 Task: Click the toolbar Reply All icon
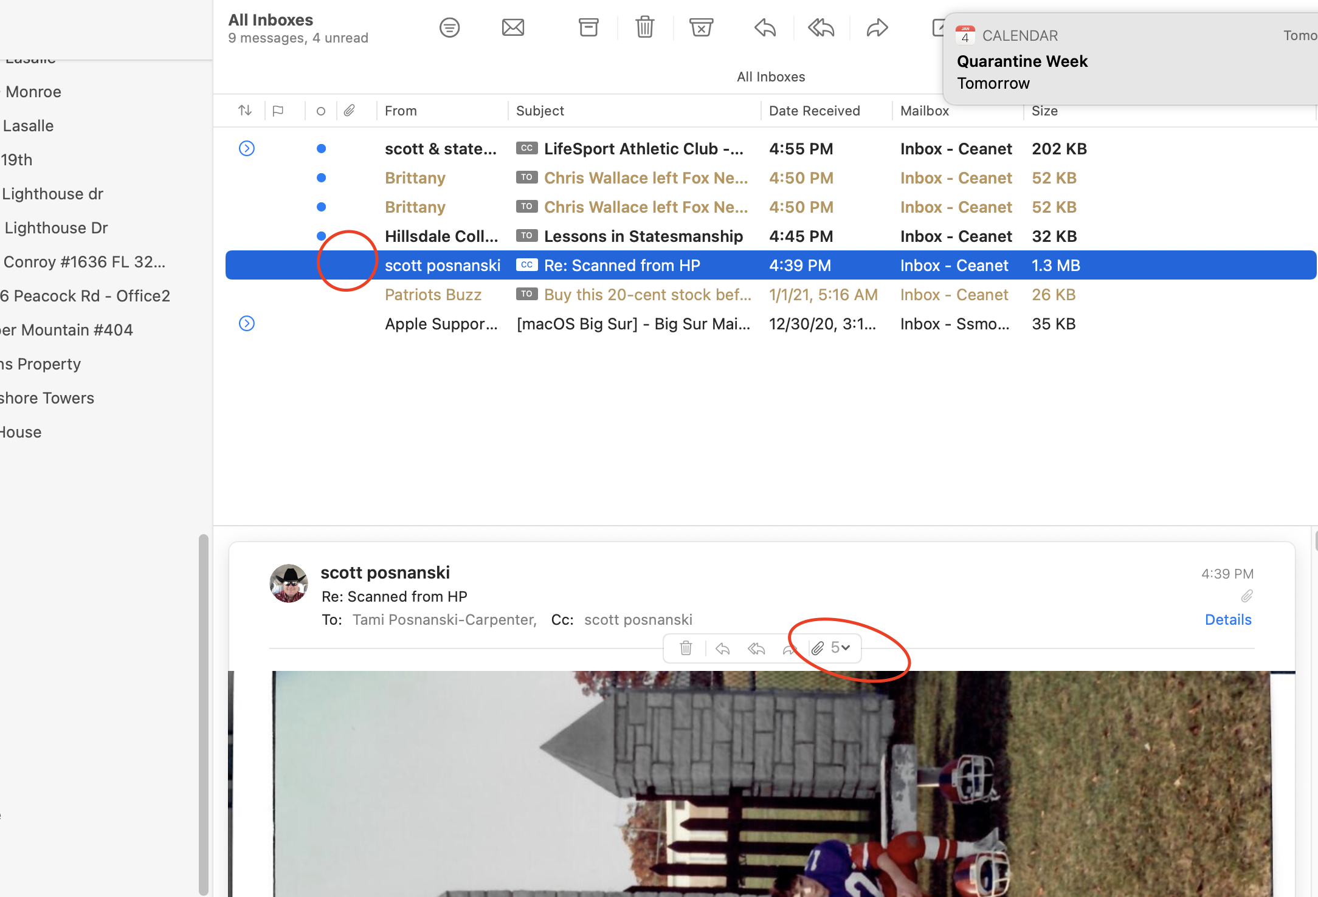(821, 27)
